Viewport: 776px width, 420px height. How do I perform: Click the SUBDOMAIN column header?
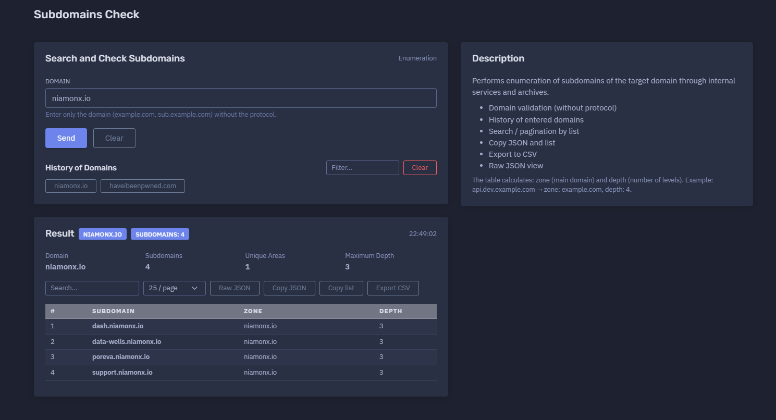[x=113, y=311]
